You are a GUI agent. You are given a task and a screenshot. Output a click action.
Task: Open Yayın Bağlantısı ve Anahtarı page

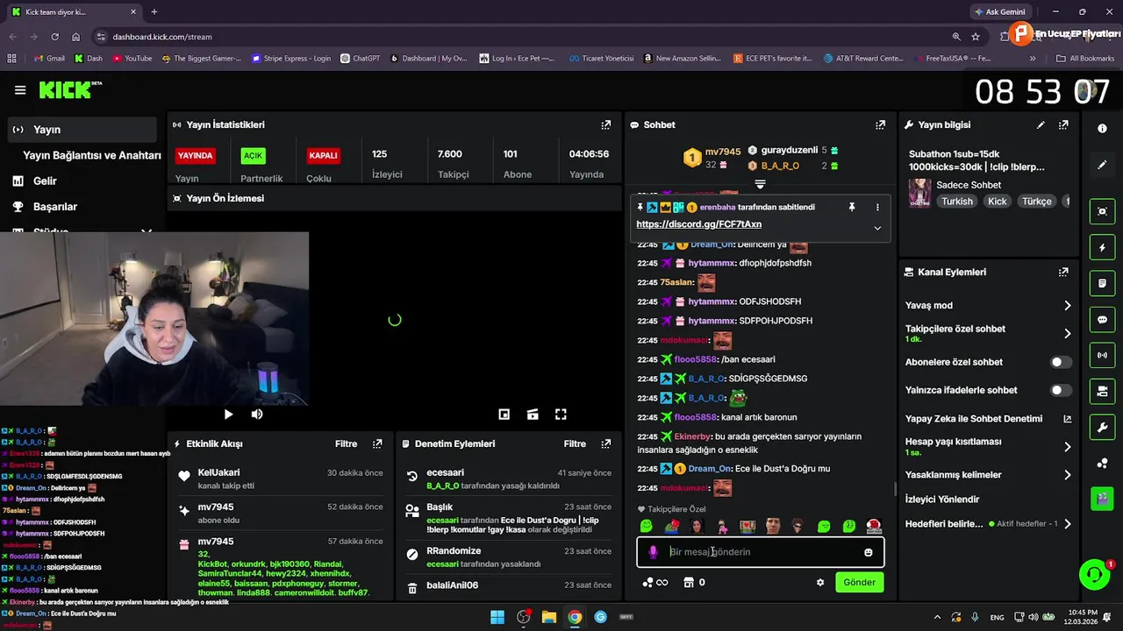(x=92, y=155)
